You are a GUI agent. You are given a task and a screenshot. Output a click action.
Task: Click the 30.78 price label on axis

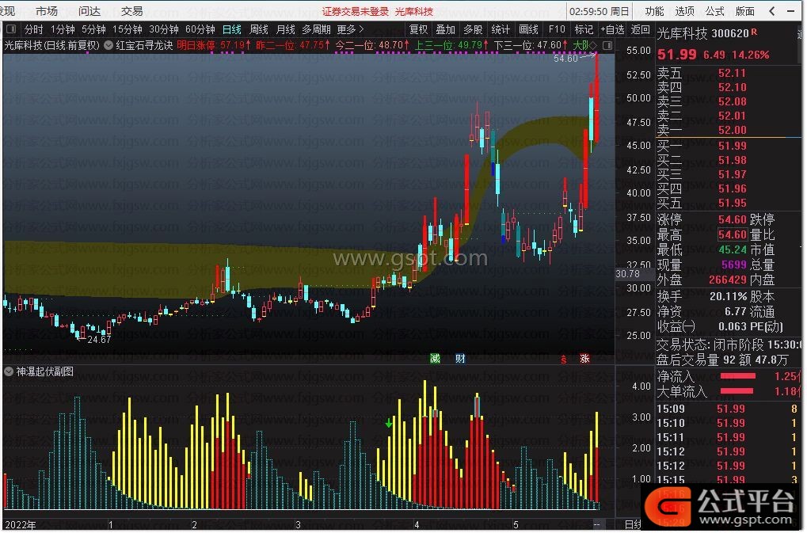click(x=627, y=274)
